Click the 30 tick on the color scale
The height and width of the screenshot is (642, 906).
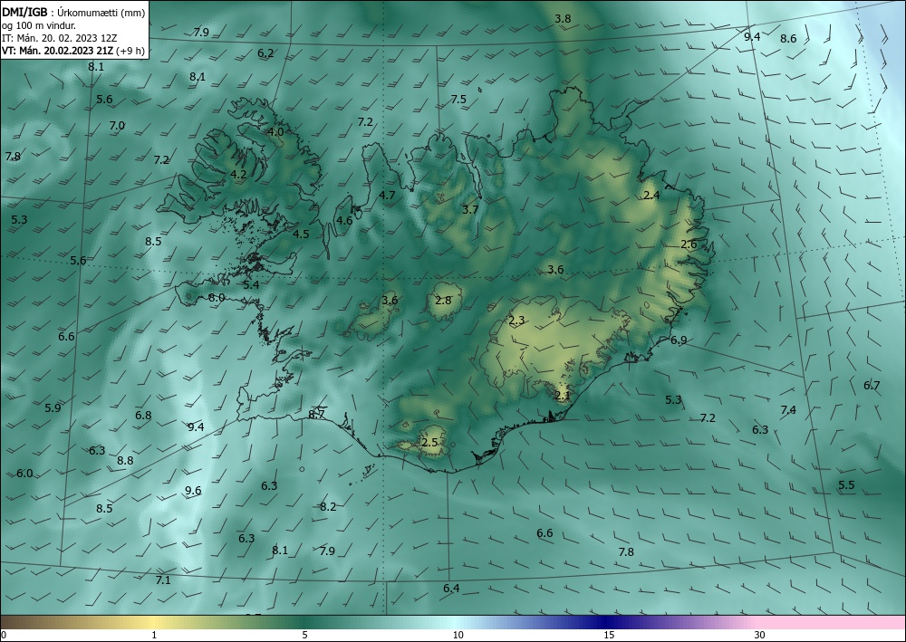(x=759, y=635)
